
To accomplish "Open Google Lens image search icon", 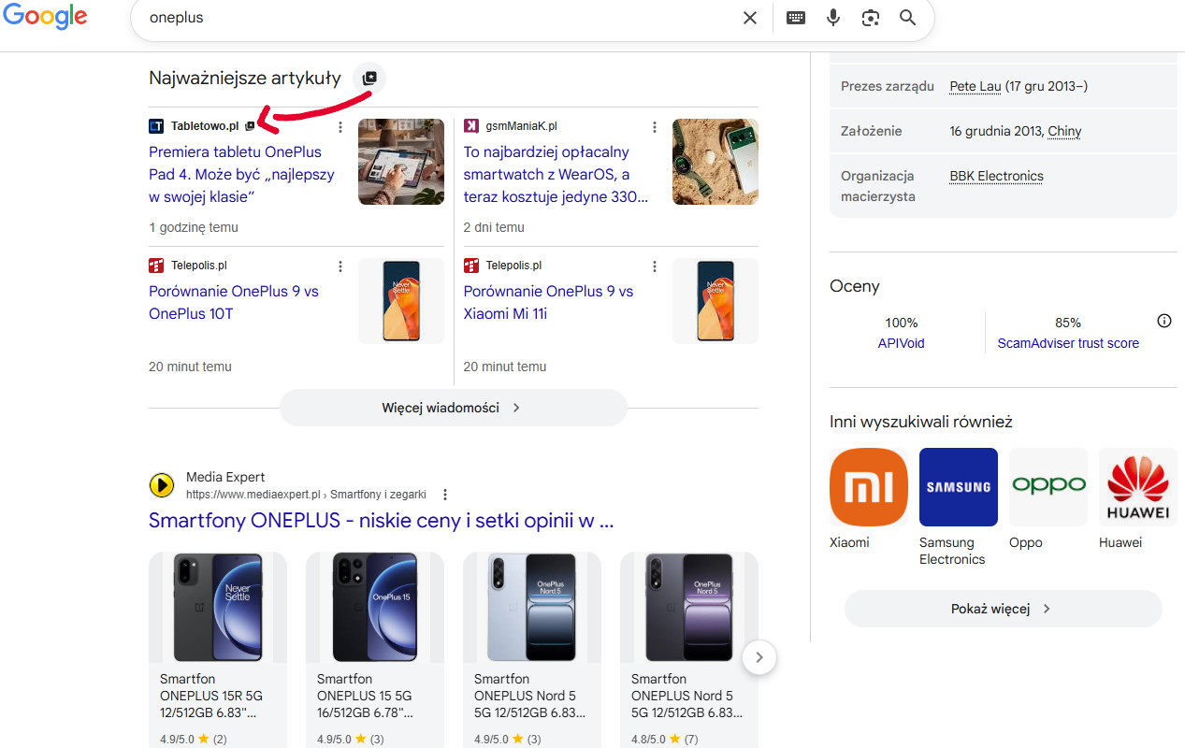I will click(x=871, y=18).
